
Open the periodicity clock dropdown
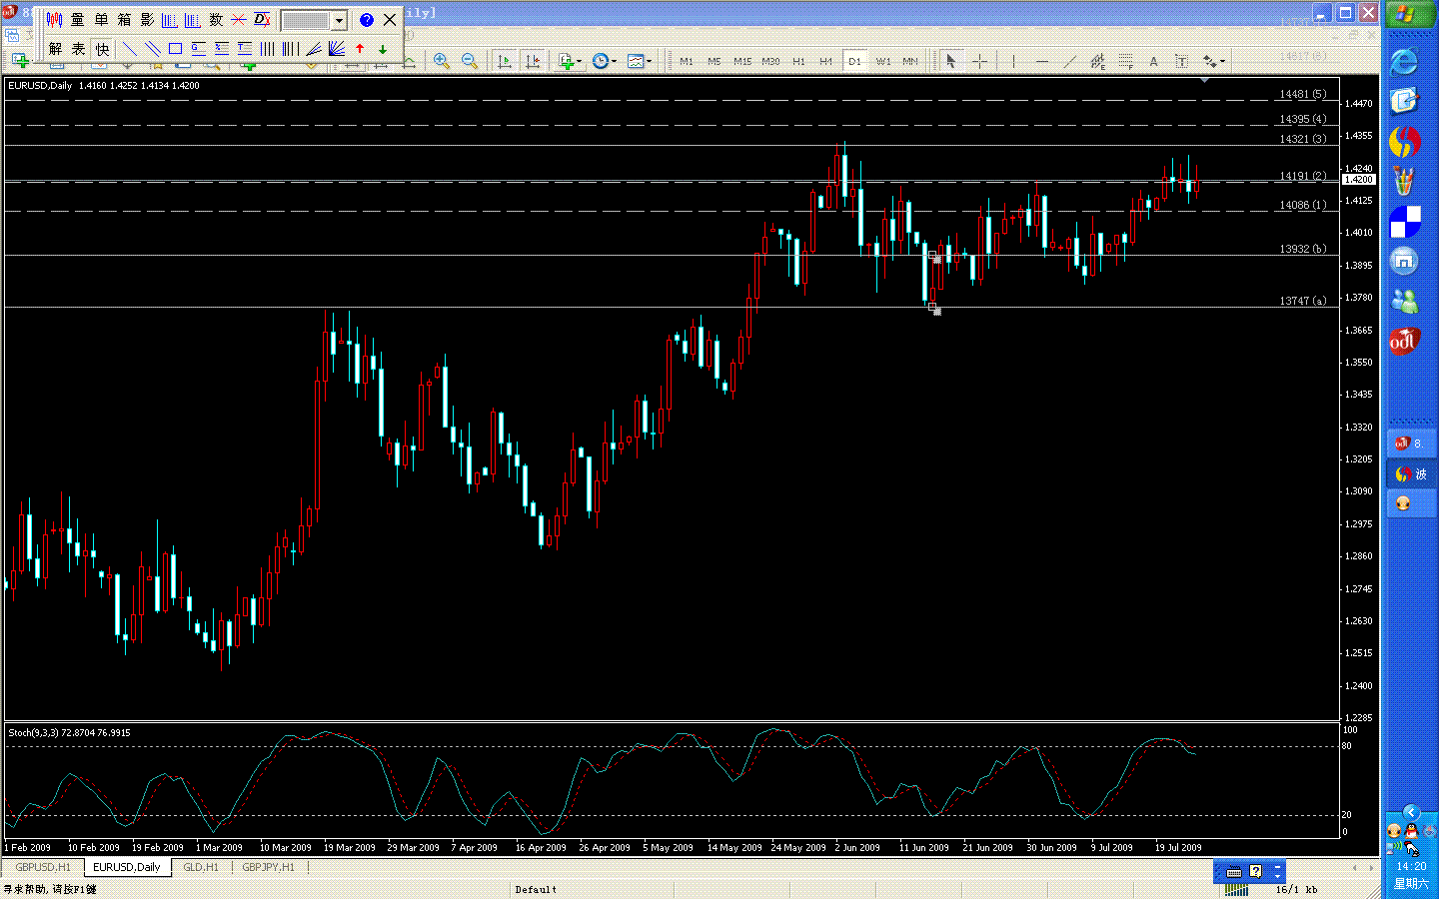point(604,61)
